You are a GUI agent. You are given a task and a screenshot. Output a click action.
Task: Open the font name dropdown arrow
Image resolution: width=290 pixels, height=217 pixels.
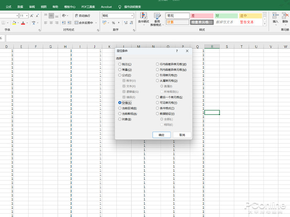point(17,16)
